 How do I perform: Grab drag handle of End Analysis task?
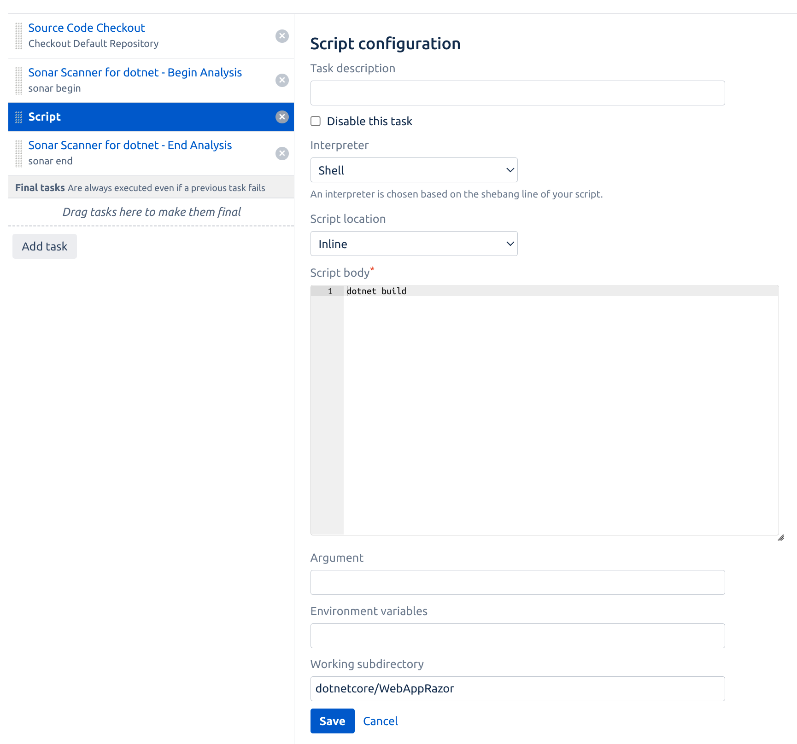pyautogui.click(x=18, y=153)
